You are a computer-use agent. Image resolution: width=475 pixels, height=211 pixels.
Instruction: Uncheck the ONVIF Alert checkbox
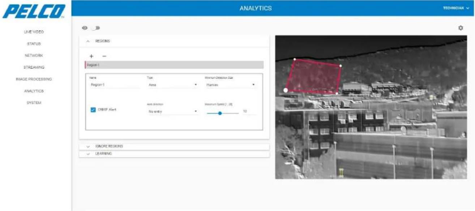click(93, 110)
